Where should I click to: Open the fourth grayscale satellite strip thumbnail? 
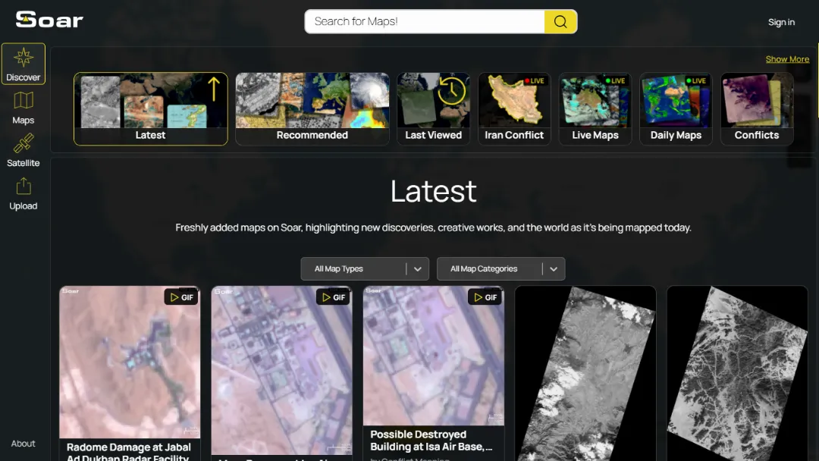coord(585,373)
